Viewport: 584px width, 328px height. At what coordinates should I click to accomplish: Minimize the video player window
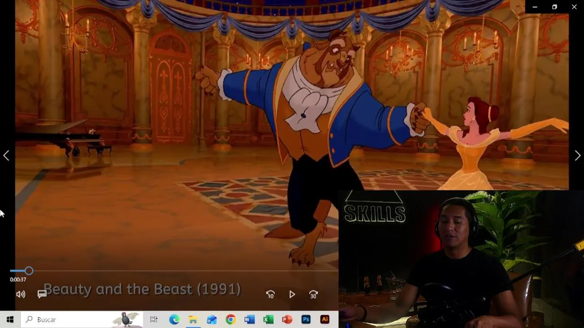point(535,7)
